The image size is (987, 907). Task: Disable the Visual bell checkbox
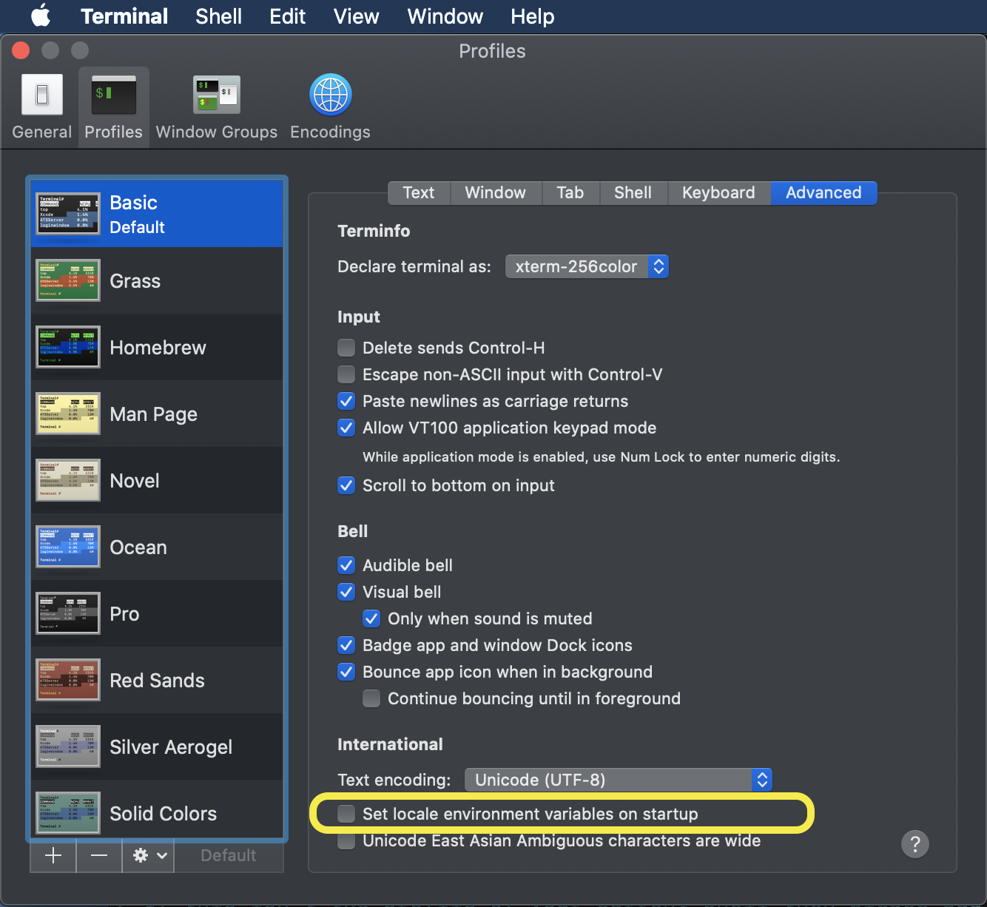pos(346,592)
